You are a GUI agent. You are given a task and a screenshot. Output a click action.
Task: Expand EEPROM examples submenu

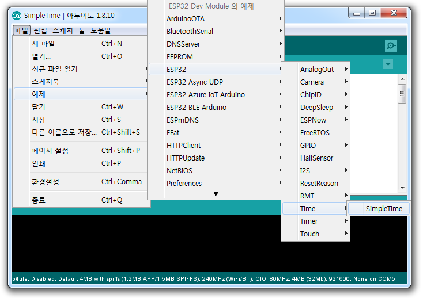216,56
